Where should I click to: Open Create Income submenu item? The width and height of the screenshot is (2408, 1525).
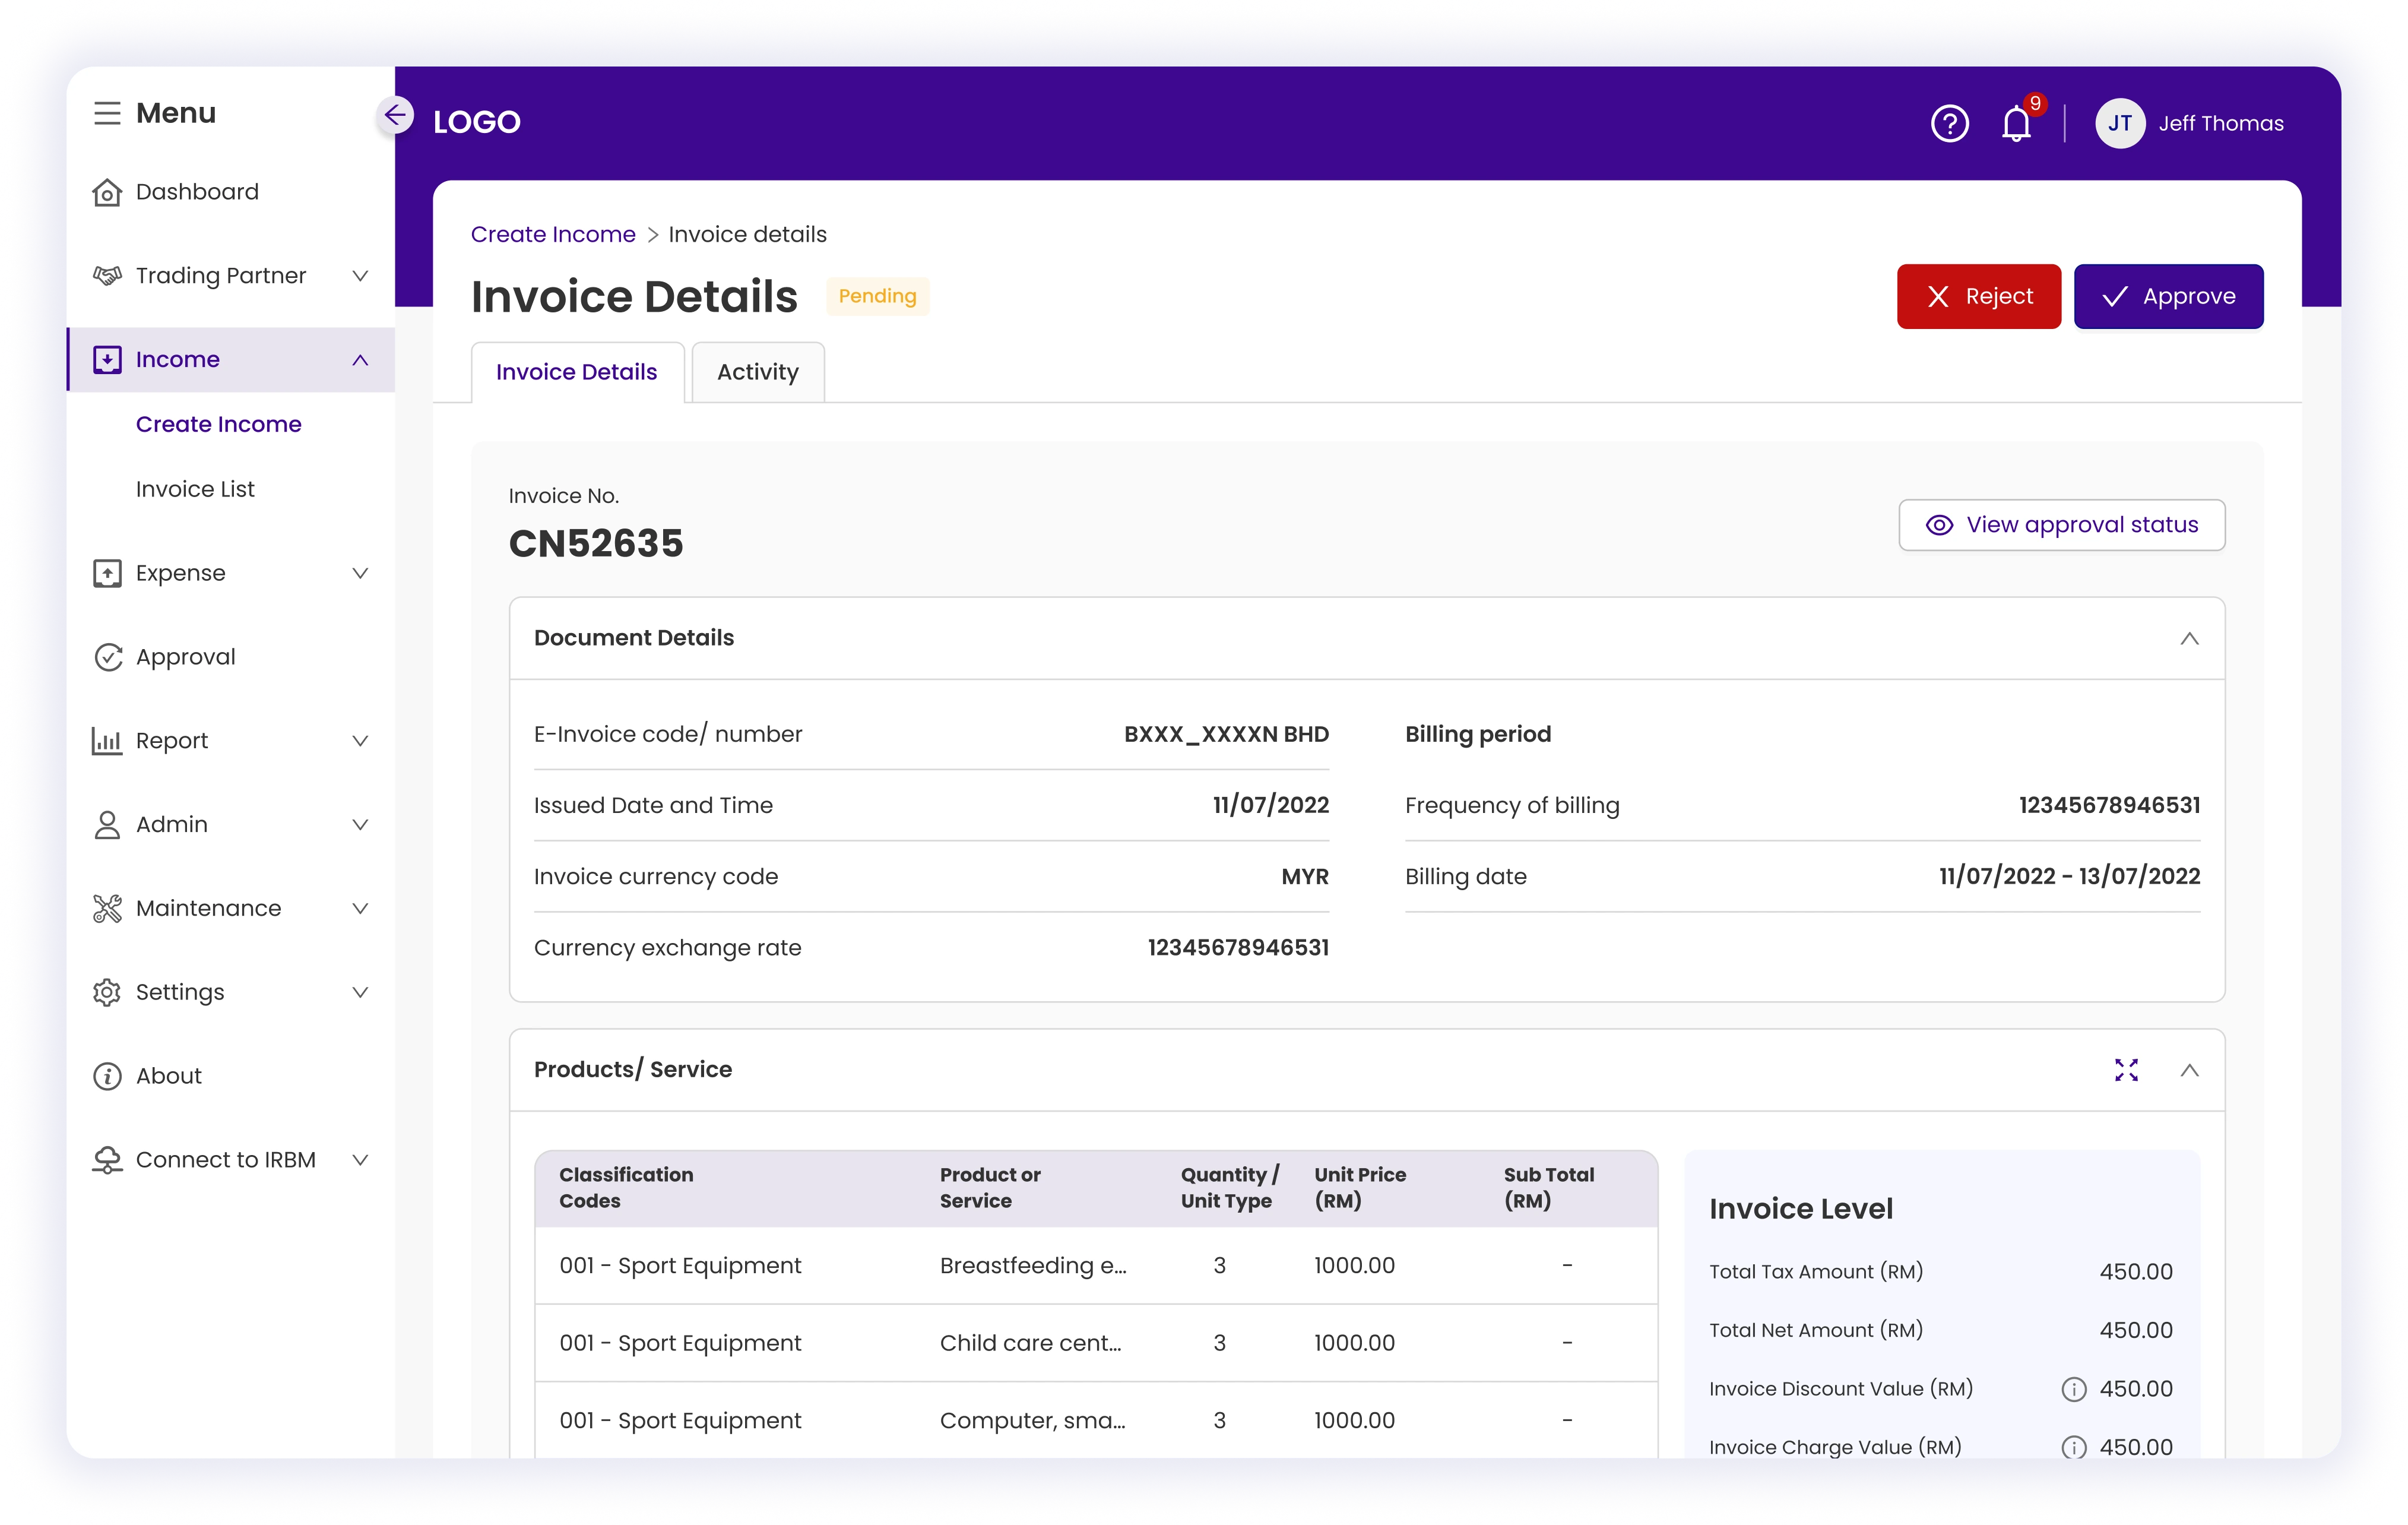[218, 424]
